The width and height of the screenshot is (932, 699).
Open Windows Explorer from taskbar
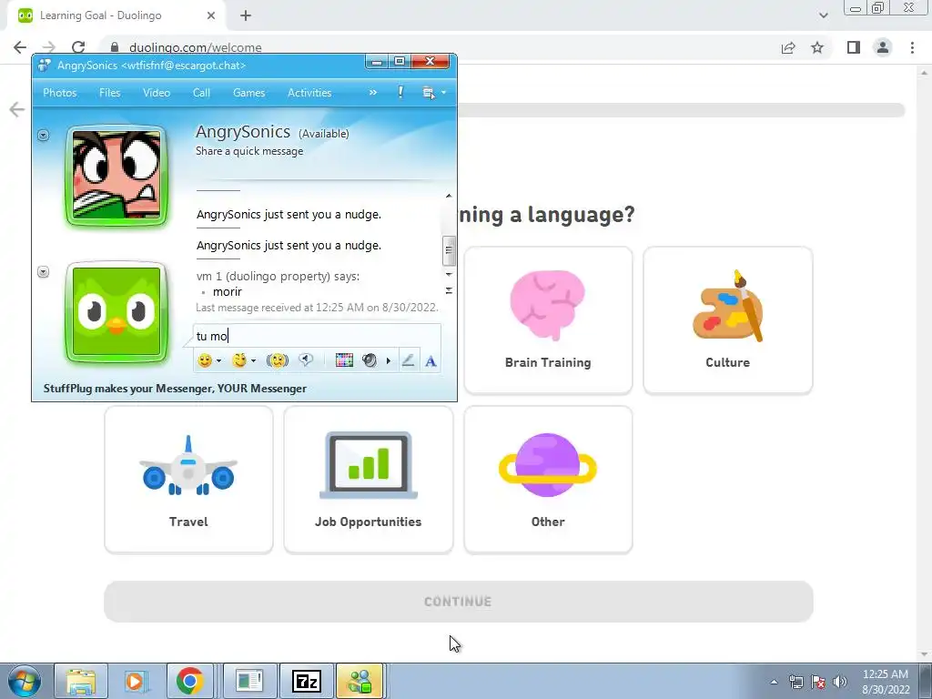tap(81, 681)
